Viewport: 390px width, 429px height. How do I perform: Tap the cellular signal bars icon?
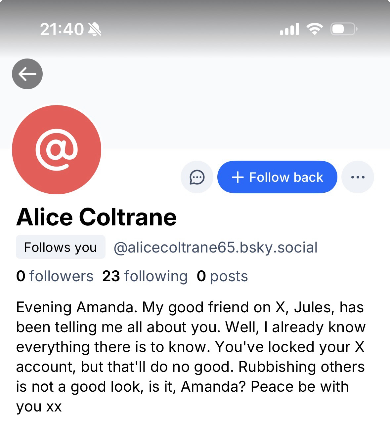pos(289,29)
